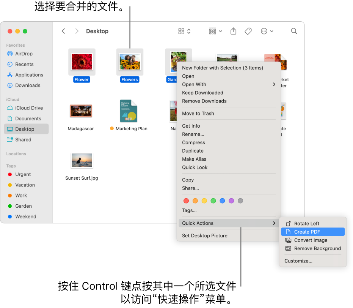Screen dimensions: 353x308
Task: Click the Flower file name label
Action: click(82, 80)
